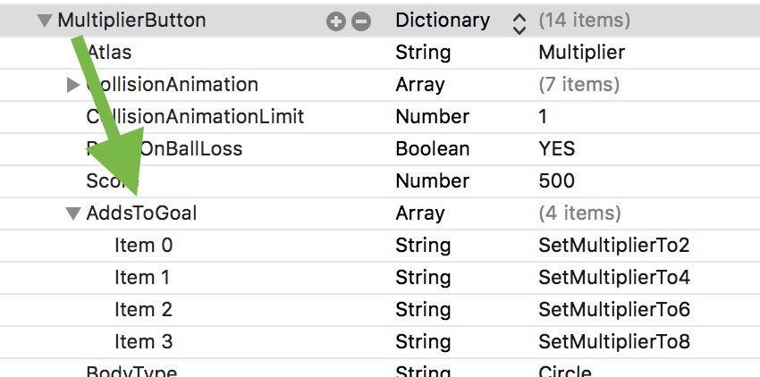Click the SetMultiplierTo2 value field

point(614,246)
